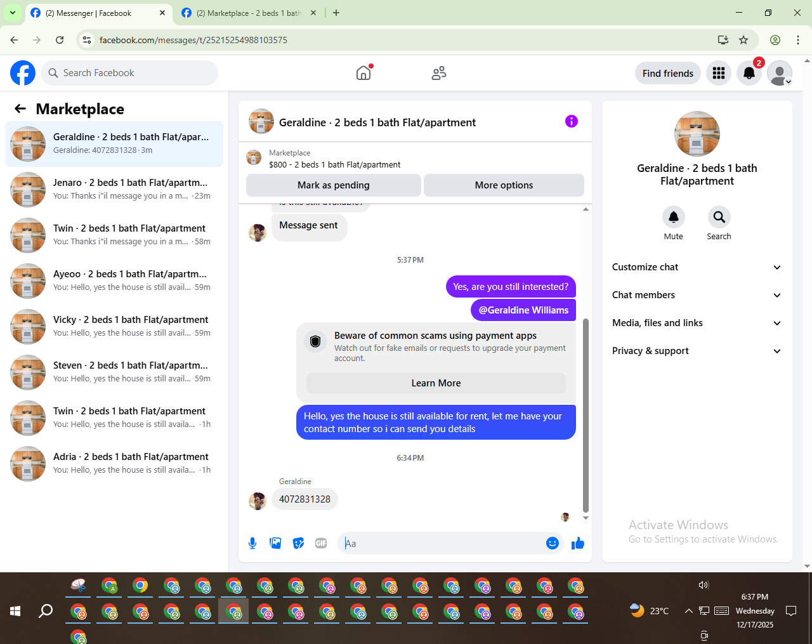812x644 pixels.
Task: Click the install app icon in address bar
Action: click(723, 40)
